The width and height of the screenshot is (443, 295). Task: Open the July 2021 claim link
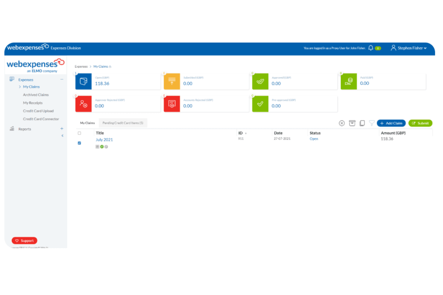click(104, 140)
